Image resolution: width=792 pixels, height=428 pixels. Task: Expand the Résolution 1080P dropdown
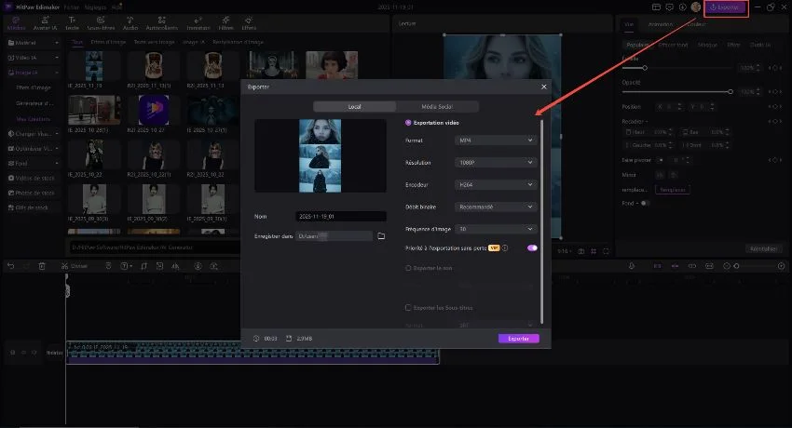(x=497, y=162)
